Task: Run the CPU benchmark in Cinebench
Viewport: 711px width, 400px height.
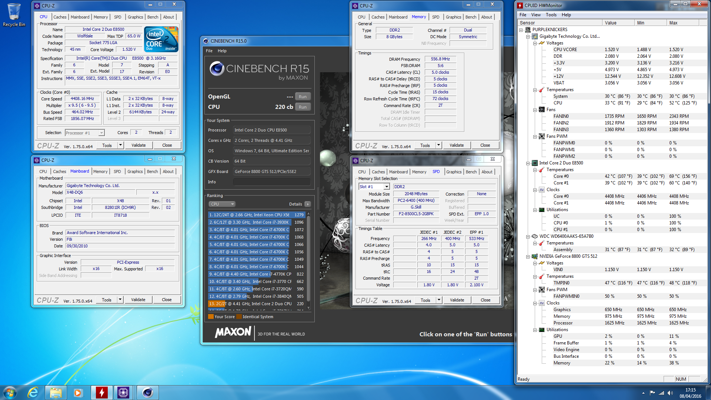Action: 303,107
